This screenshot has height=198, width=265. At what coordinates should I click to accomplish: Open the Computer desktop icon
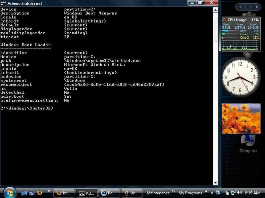click(248, 144)
